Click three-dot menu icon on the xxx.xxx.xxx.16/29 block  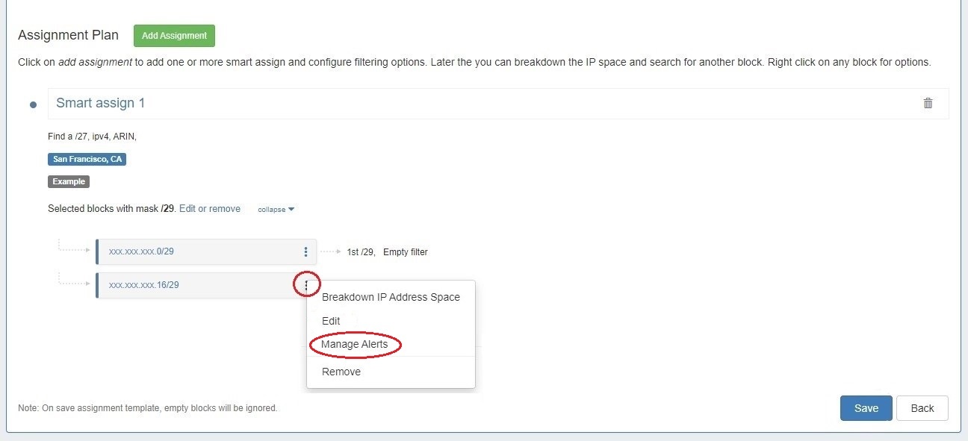click(x=306, y=285)
